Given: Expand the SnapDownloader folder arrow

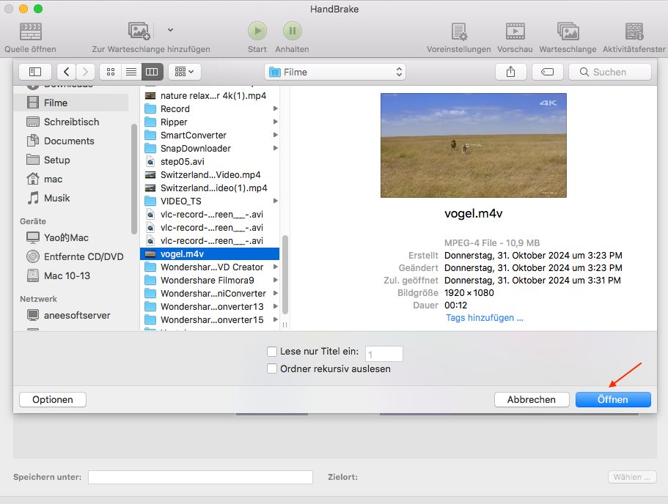Looking at the screenshot, I should tap(275, 148).
